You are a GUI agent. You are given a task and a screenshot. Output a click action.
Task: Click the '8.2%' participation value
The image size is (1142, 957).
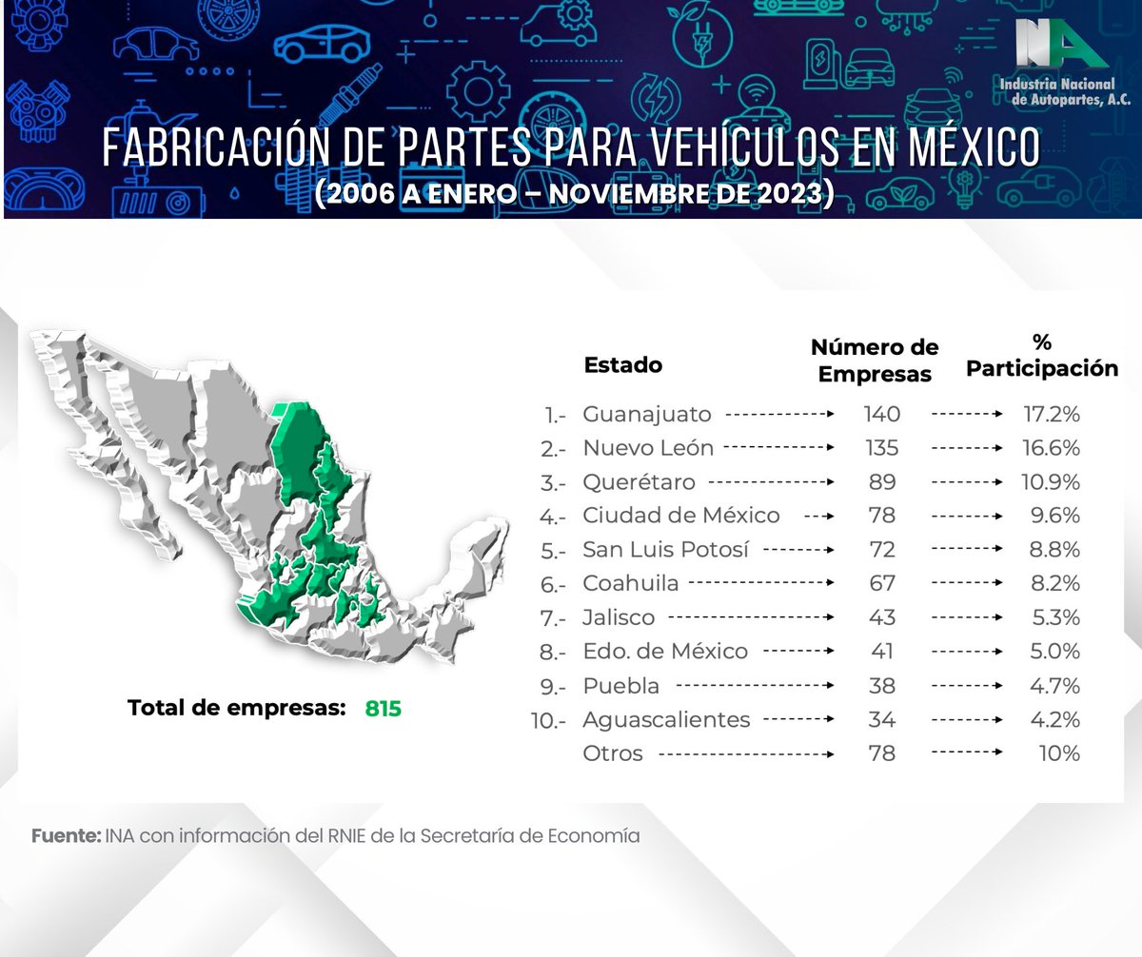coord(1056,583)
